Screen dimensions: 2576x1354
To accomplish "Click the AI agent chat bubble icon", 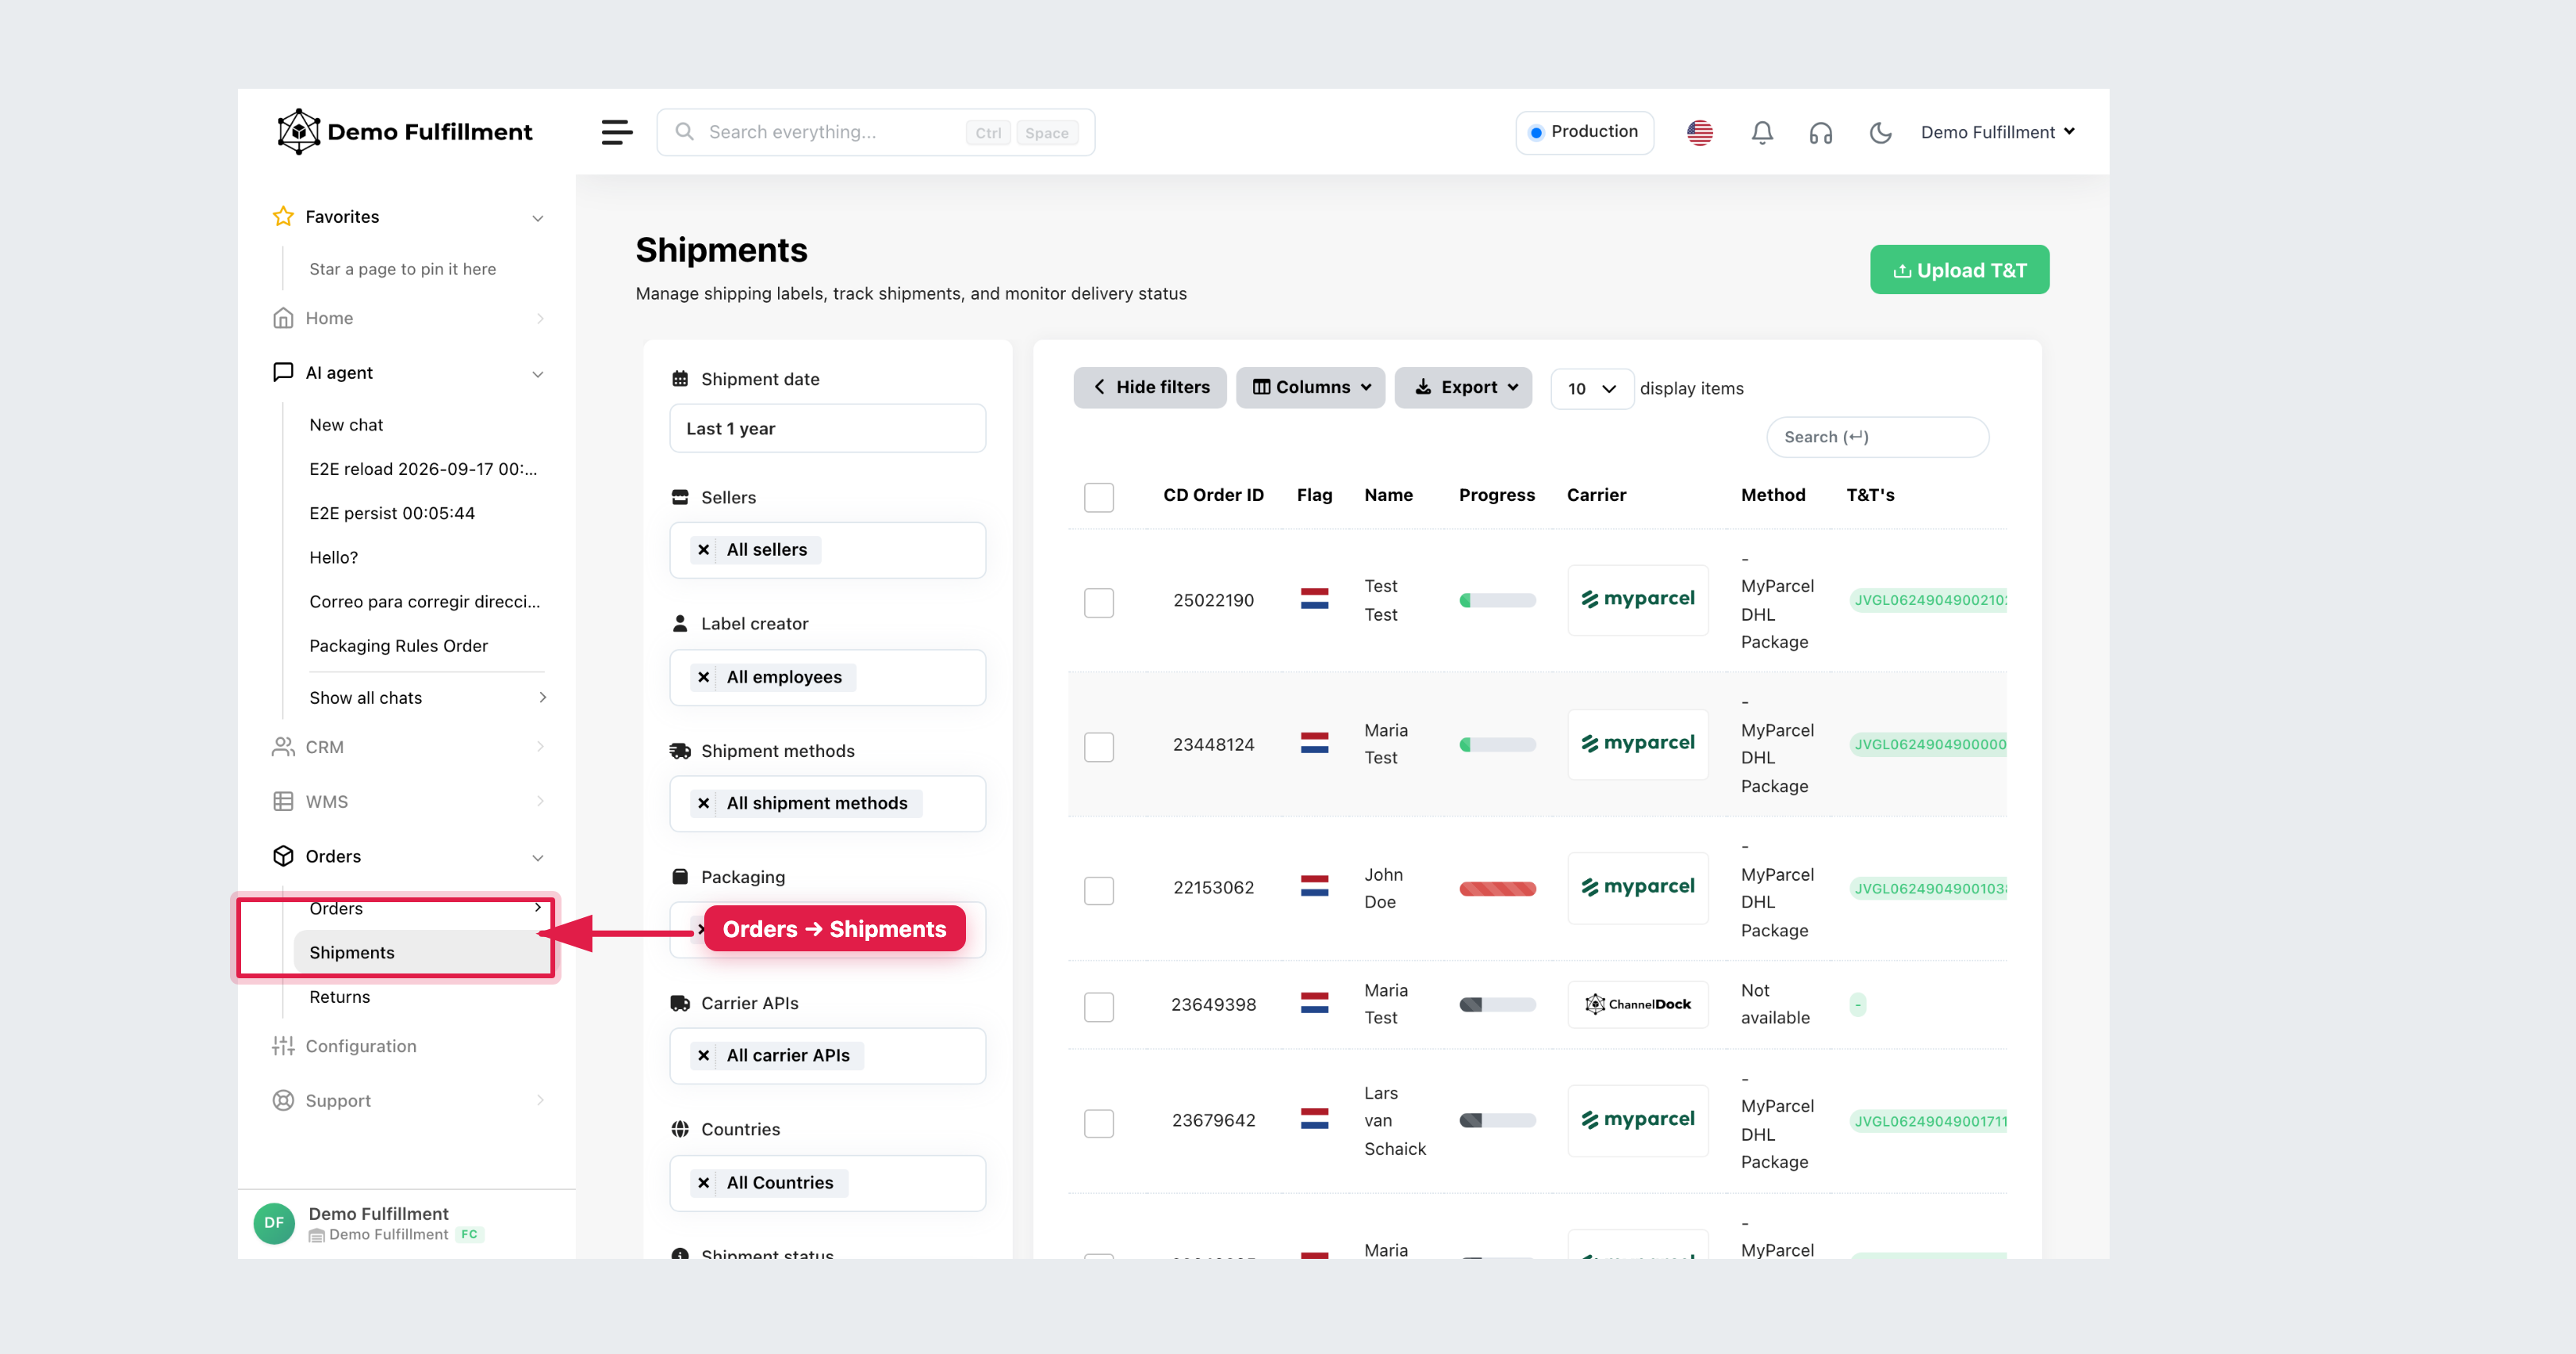I will (x=283, y=372).
